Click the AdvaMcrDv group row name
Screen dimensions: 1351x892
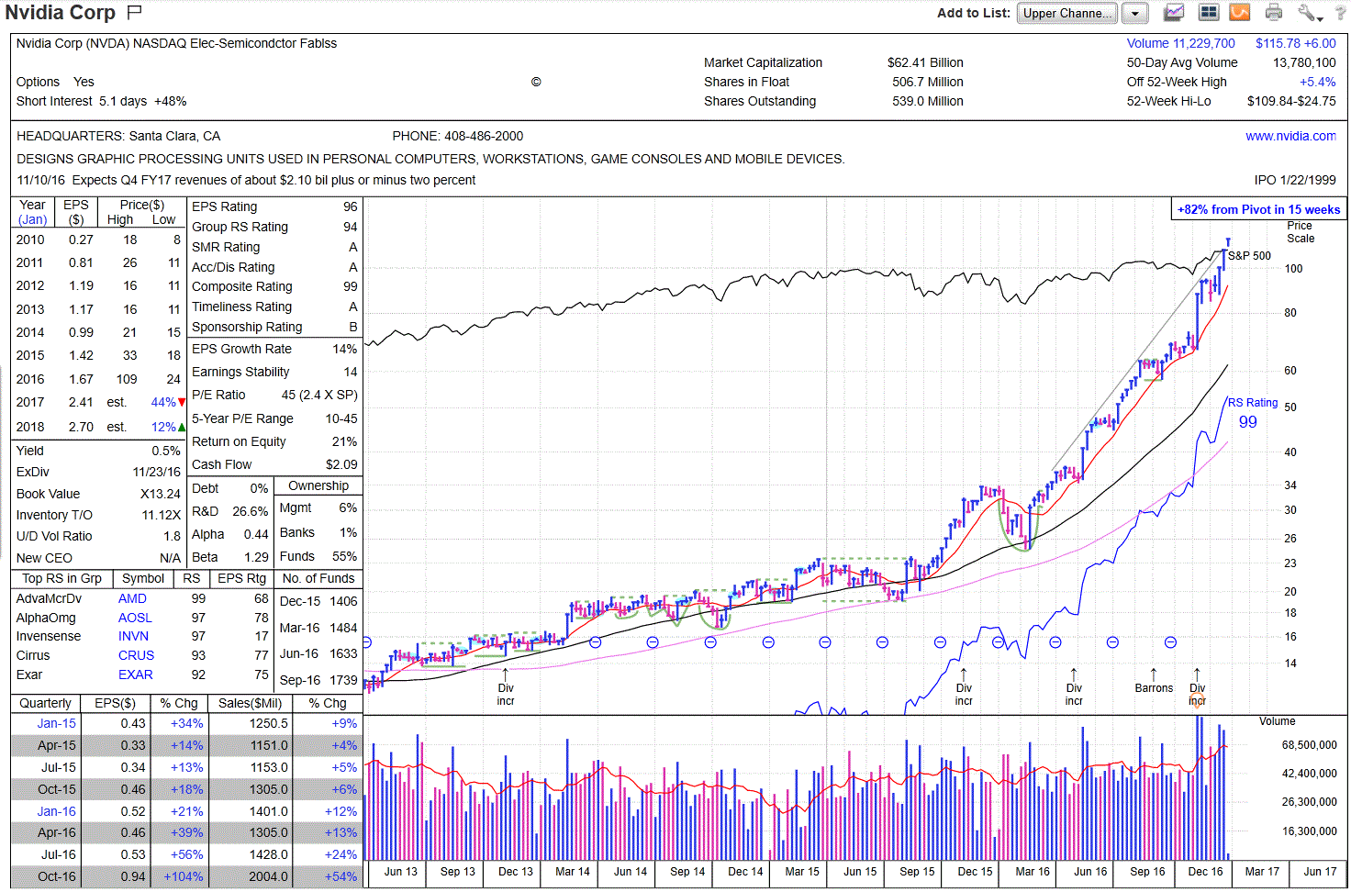click(x=49, y=598)
